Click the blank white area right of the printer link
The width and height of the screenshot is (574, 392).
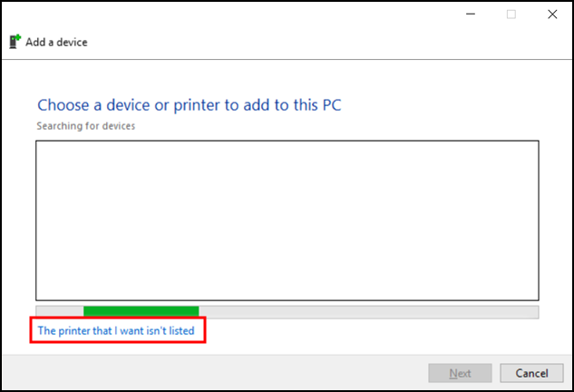[381, 332]
